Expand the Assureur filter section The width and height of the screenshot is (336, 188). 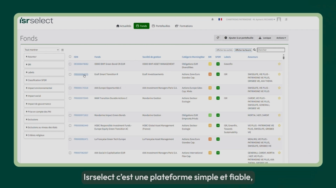coord(44,57)
